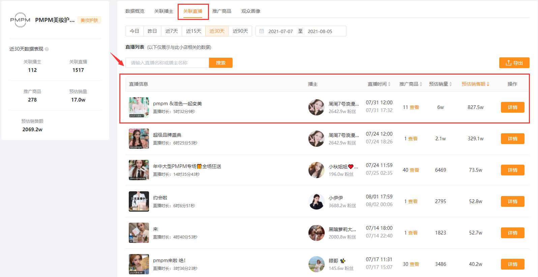Click 查看 next to 40 products
This screenshot has width=538, height=277.
(414, 170)
